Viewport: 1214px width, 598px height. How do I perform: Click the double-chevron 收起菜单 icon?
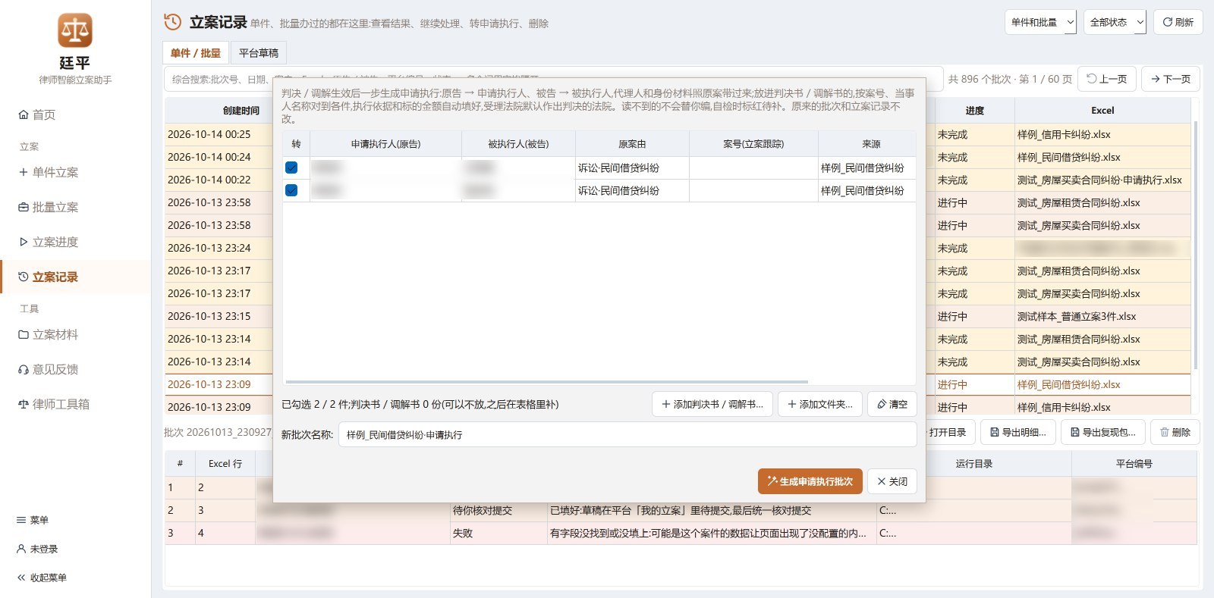tap(21, 578)
